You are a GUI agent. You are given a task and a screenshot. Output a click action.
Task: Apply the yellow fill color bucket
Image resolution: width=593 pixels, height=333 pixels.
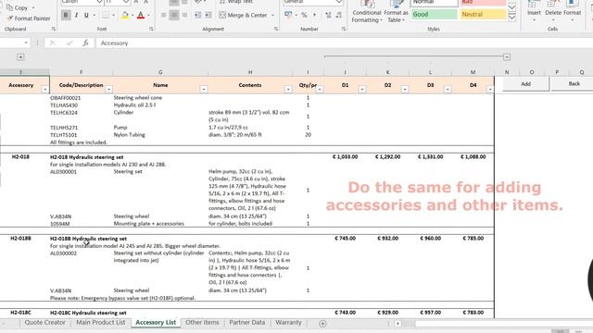click(124, 15)
